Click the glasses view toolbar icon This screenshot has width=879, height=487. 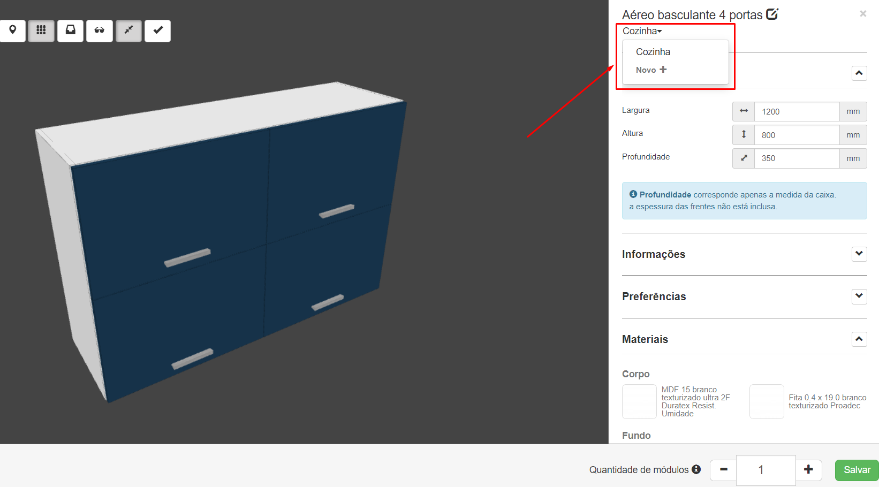(100, 31)
